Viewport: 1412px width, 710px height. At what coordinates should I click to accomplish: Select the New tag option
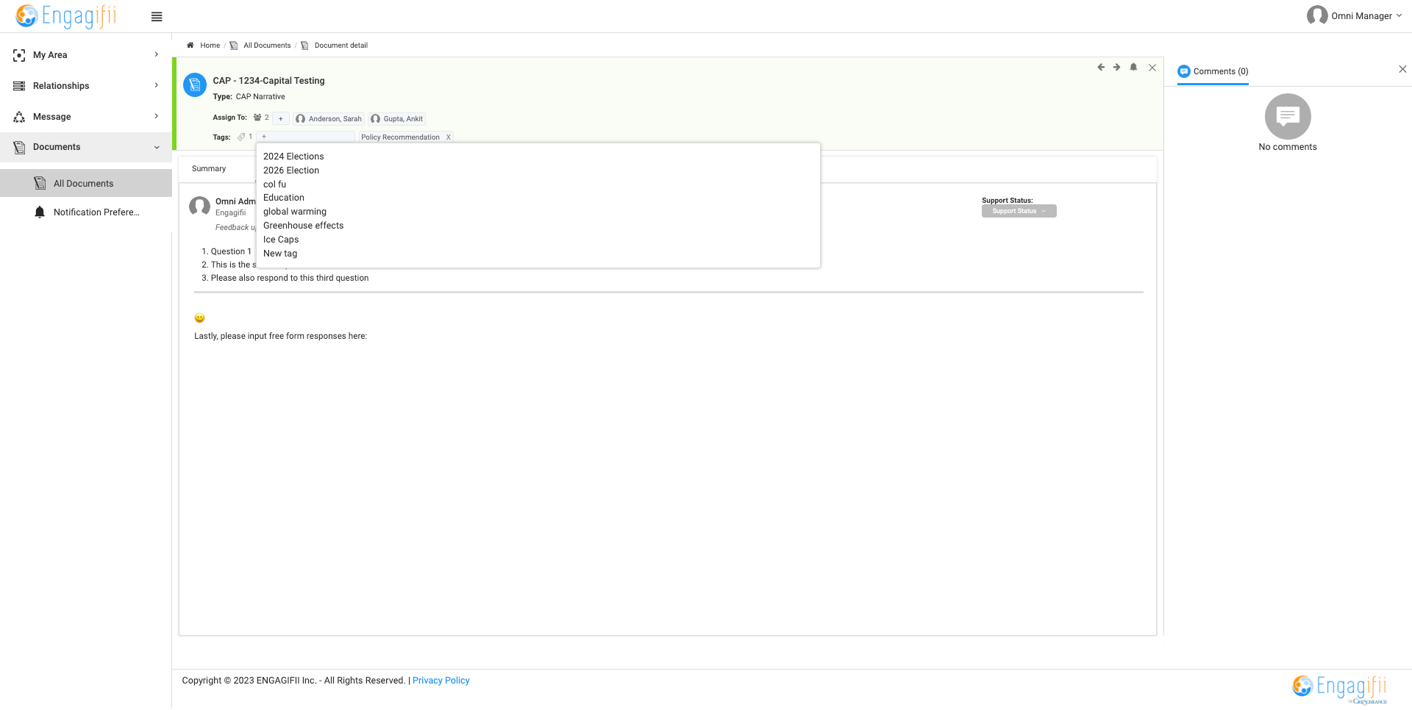280,254
